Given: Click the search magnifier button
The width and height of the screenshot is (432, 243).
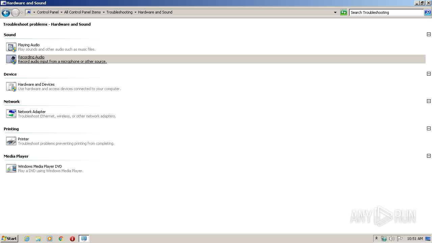Looking at the screenshot, I should pos(428,12).
